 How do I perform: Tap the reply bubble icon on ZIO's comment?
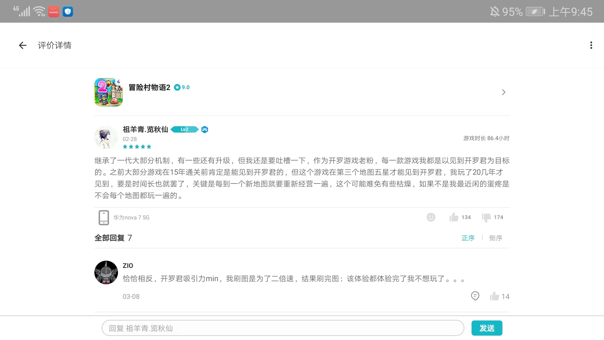(475, 296)
